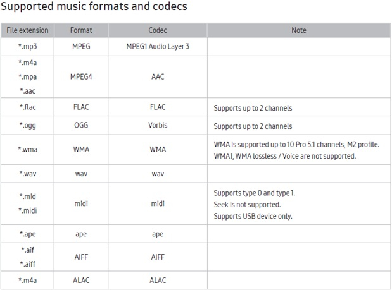Click the WMA 10 Pro 5.1 channels note
The height and width of the screenshot is (290, 392).
296,145
